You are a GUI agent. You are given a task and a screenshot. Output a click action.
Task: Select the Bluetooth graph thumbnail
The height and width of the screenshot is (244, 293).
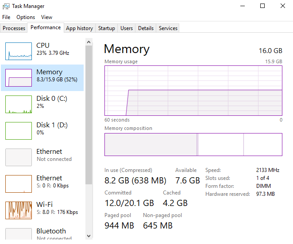click(19, 234)
